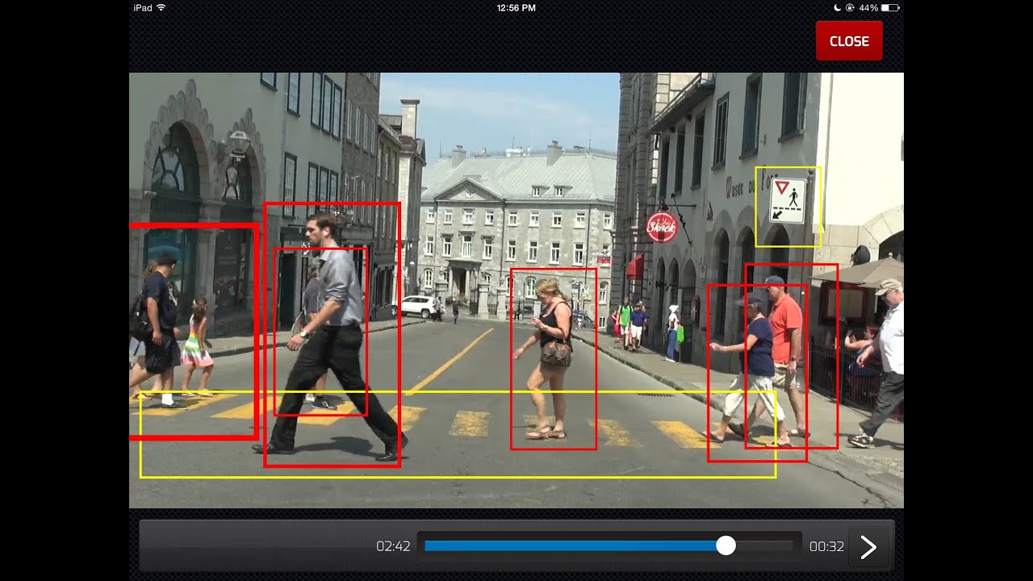The height and width of the screenshot is (581, 1033).
Task: Tap the battery icon in status bar
Action: point(890,7)
